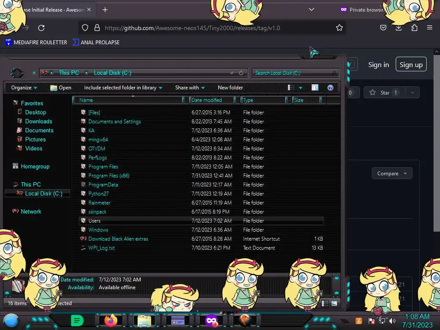Select Download Black Alien extras shortcut

pyautogui.click(x=118, y=239)
